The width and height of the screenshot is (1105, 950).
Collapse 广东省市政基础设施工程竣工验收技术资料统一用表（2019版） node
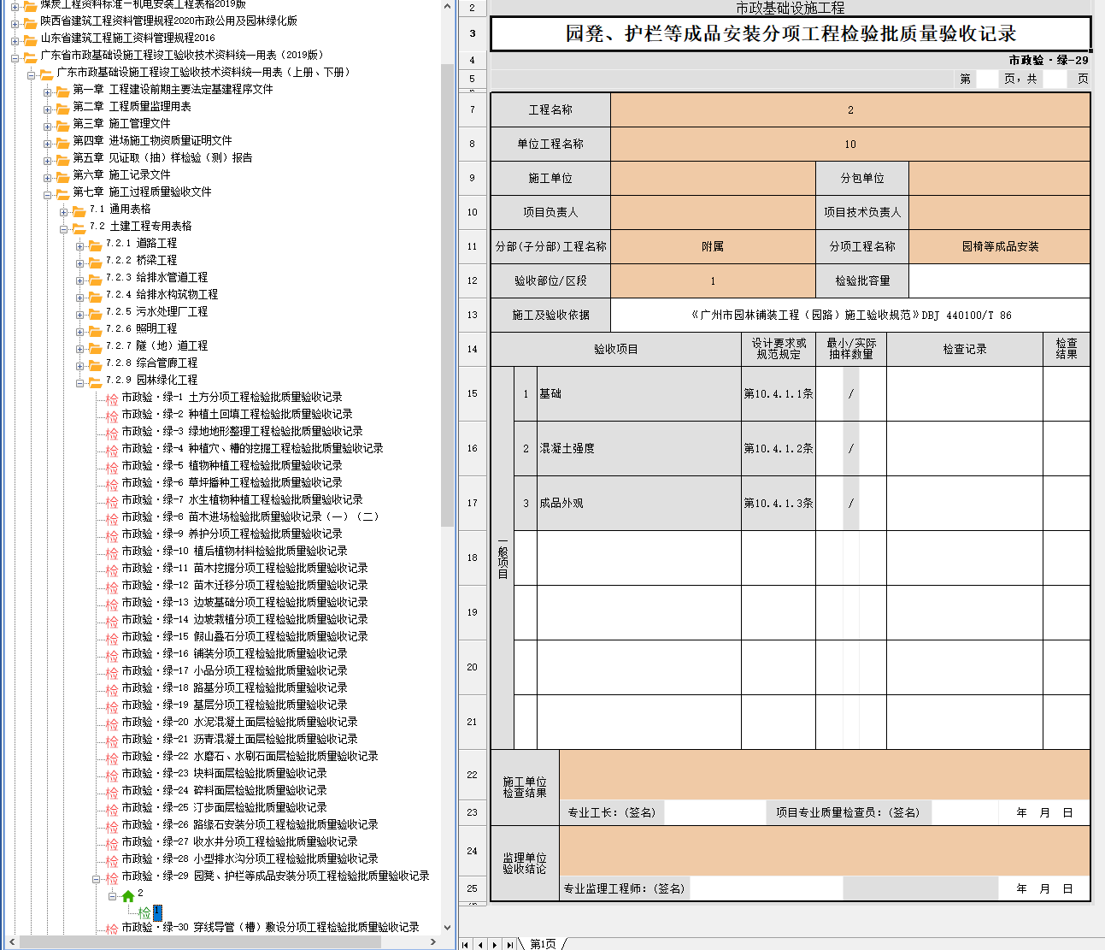pyautogui.click(x=15, y=56)
